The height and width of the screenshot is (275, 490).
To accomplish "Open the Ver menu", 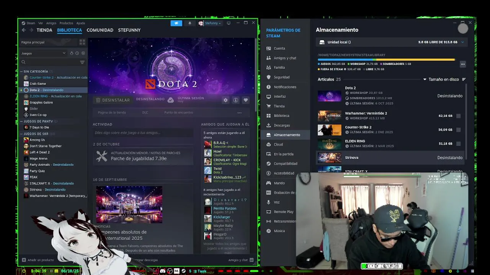I will 41,23.
